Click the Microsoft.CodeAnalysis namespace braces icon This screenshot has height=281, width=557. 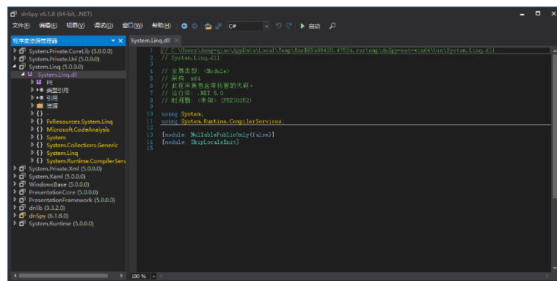click(40, 130)
